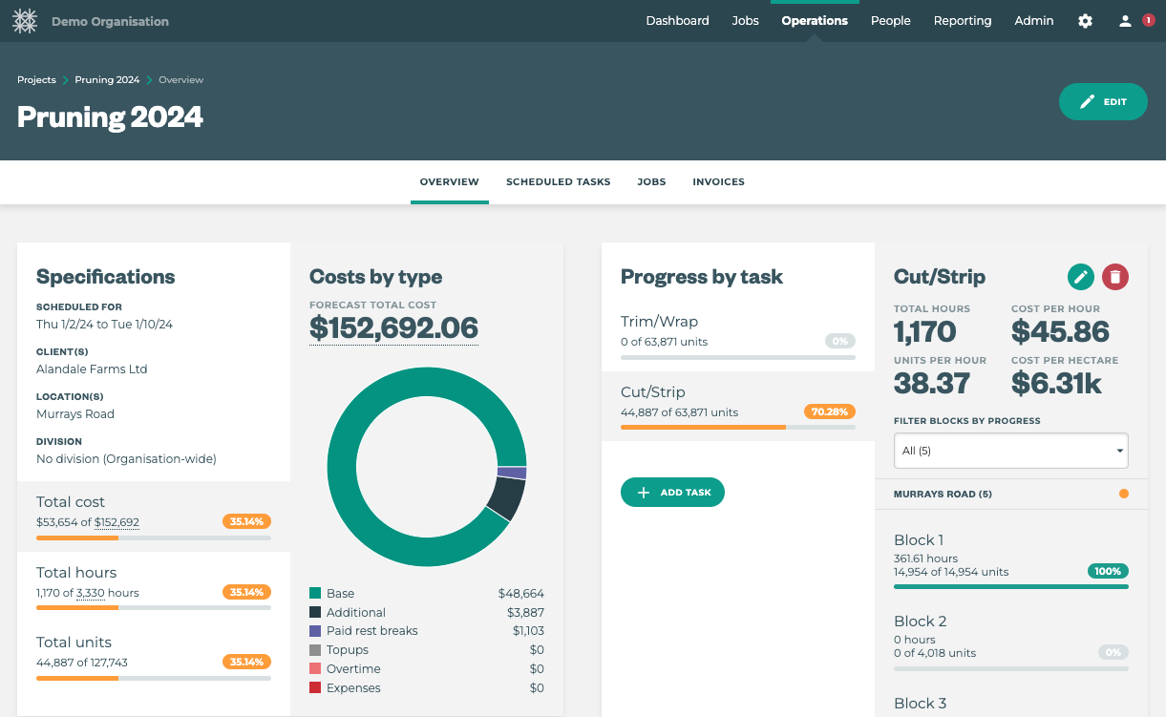Viewport: 1166px width, 717px height.
Task: Switch to the Scheduled Tasks tab
Action: coord(558,181)
